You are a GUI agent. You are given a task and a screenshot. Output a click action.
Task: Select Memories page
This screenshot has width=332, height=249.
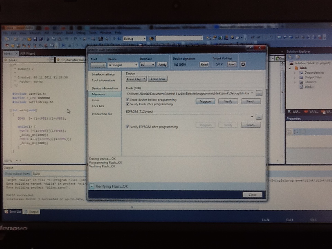pyautogui.click(x=105, y=94)
